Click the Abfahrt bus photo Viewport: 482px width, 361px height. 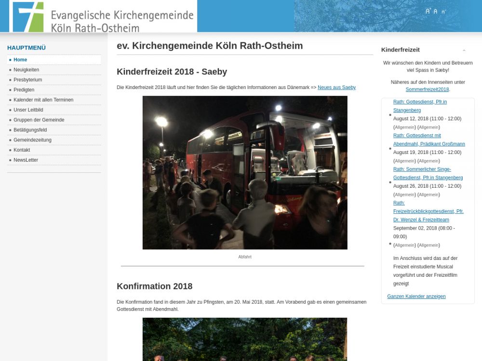coord(245,172)
